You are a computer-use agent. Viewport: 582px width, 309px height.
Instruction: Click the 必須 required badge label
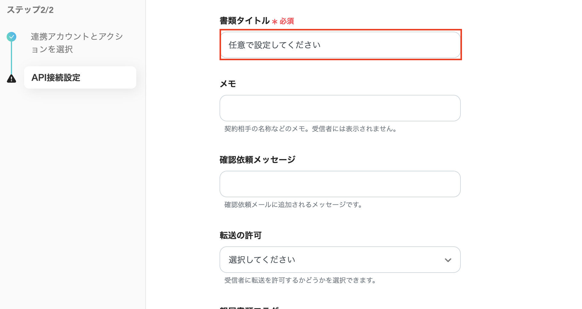point(286,21)
